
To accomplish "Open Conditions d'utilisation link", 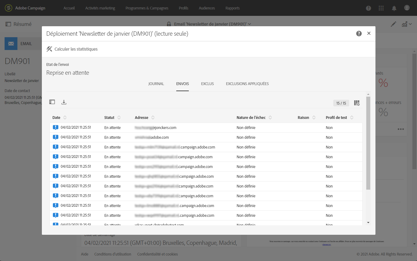I will pos(113,254).
